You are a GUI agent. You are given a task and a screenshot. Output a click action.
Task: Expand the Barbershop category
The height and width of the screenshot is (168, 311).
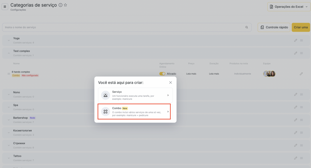click(x=9, y=120)
